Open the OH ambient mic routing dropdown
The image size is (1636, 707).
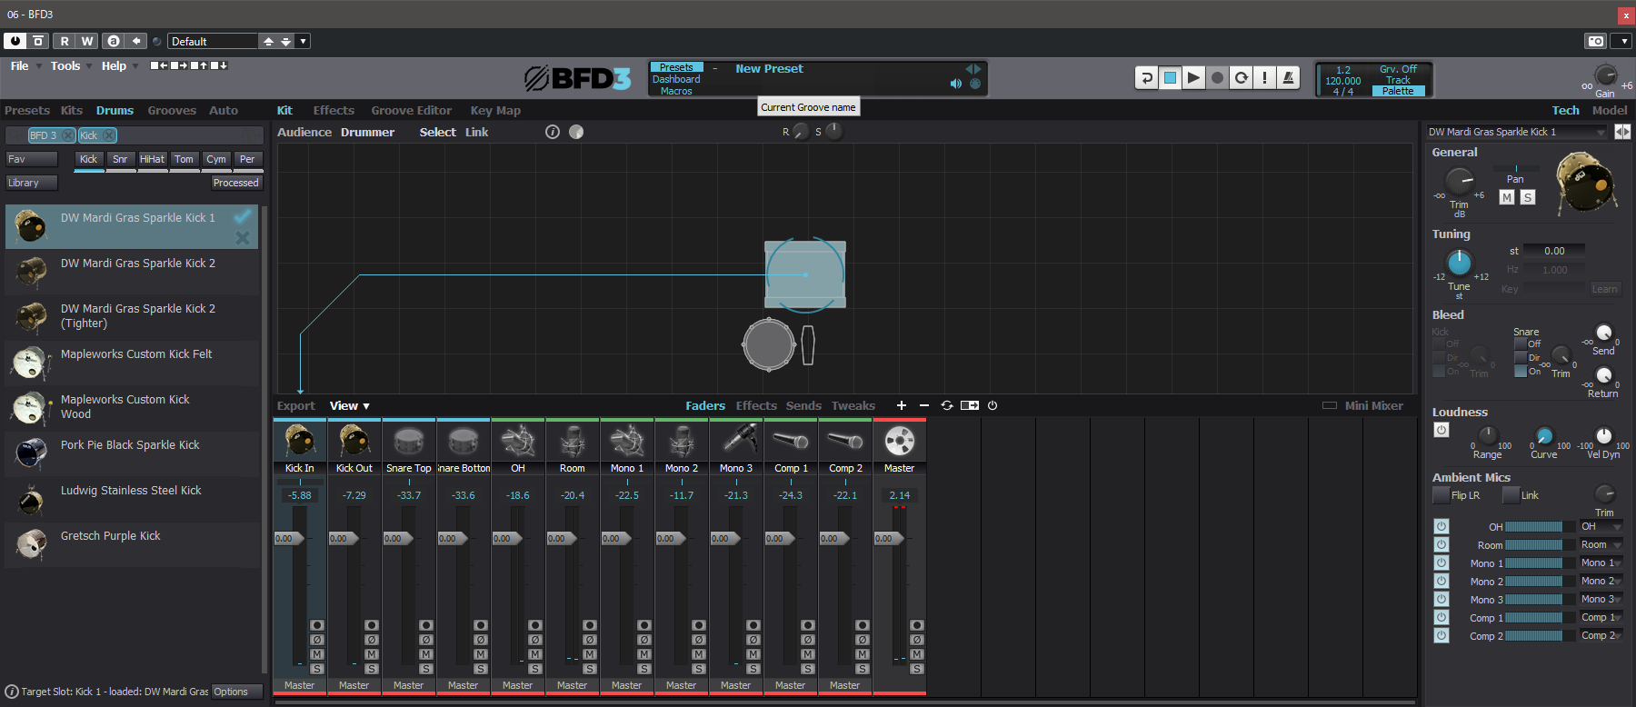[x=1601, y=526]
